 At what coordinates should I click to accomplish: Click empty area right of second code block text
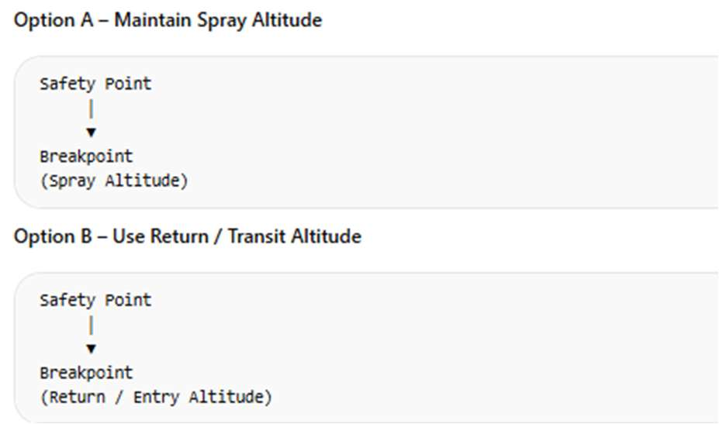(x=504, y=349)
